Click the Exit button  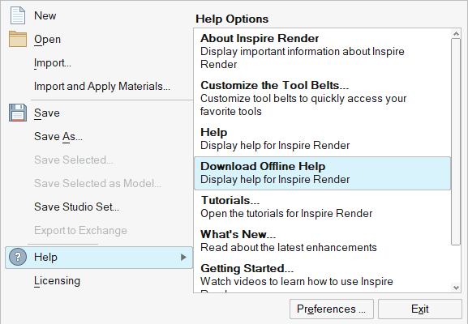(x=419, y=309)
